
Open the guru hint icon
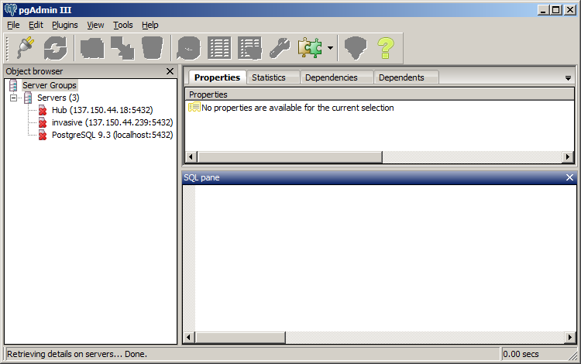pyautogui.click(x=355, y=48)
